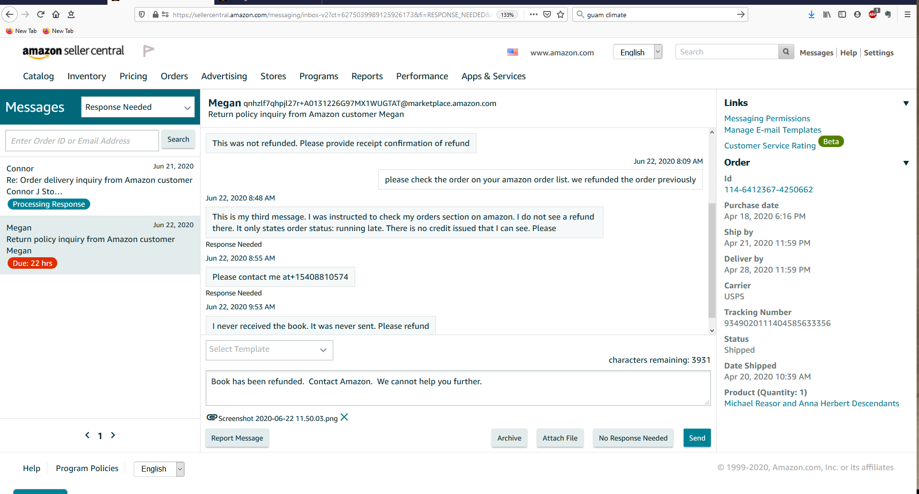Click the browser forward arrow
The width and height of the screenshot is (919, 494).
[x=25, y=14]
